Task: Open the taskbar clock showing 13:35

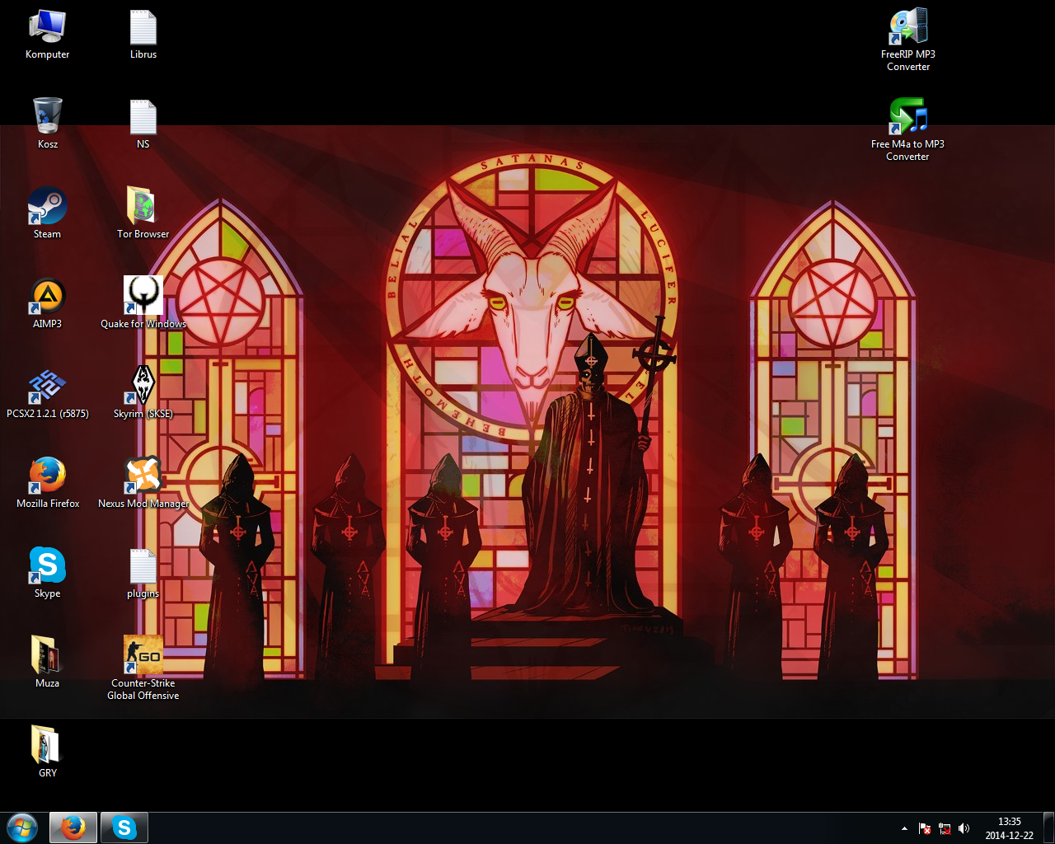Action: pyautogui.click(x=1009, y=828)
